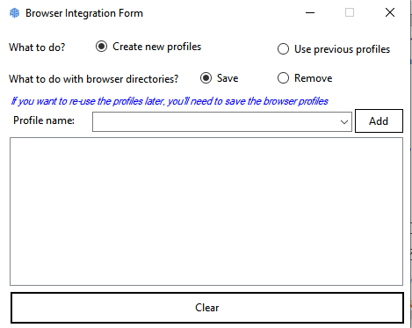Click the blue italic re-use profiles hint
412x328 pixels.
coord(170,101)
